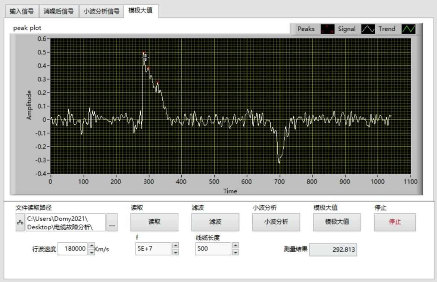The image size is (437, 282).
Task: Click the Trend legend label
Action: click(x=387, y=29)
